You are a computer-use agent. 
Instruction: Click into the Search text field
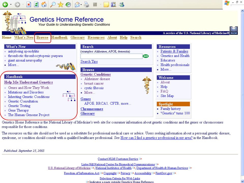(x=111, y=56)
